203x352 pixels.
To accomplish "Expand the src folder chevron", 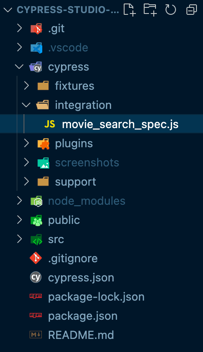I will coord(20,239).
